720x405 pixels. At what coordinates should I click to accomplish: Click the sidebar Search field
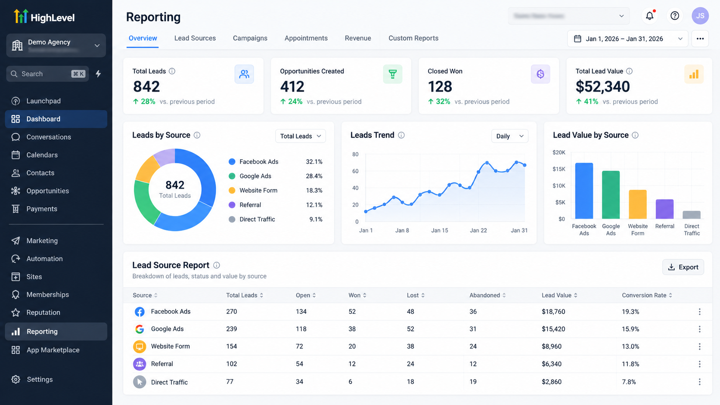coord(47,74)
